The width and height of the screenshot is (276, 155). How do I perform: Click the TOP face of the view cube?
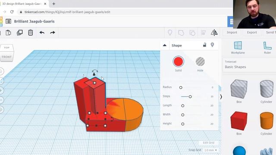coord(7,48)
